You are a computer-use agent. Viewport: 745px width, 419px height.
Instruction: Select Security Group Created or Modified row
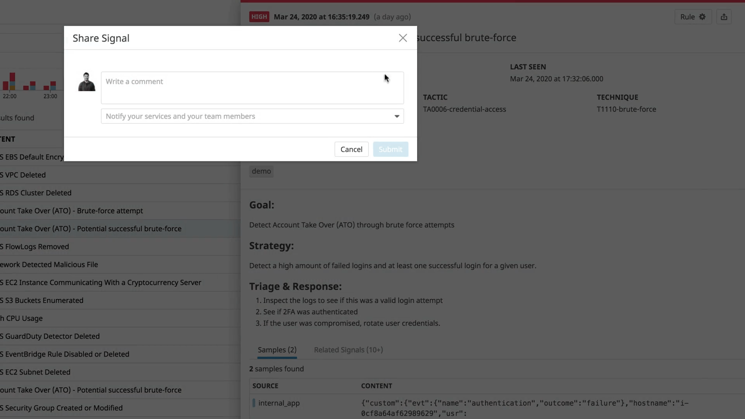120,408
